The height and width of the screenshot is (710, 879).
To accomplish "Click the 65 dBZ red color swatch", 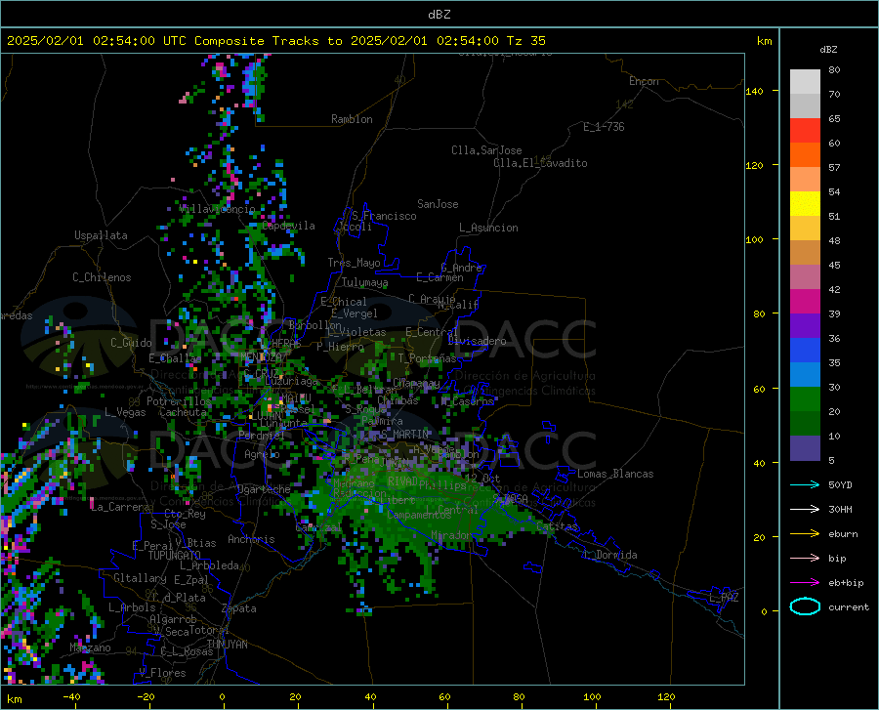I will click(805, 131).
